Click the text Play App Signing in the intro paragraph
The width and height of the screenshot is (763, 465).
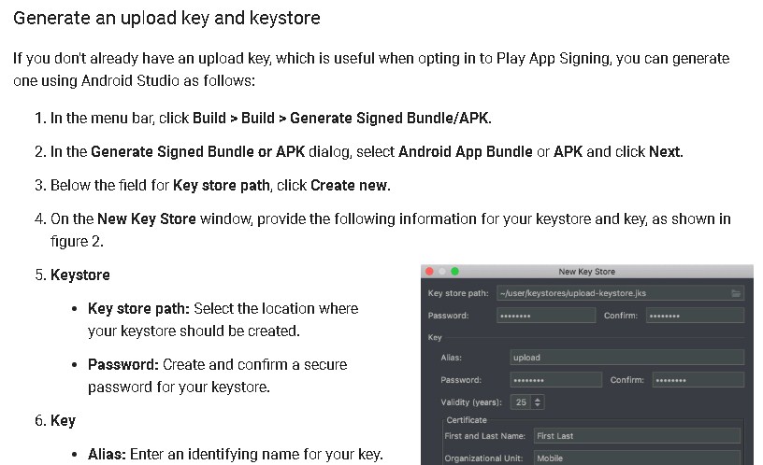point(553,58)
